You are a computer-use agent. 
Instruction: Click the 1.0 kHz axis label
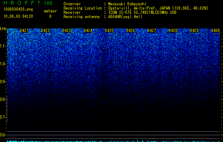3,64
